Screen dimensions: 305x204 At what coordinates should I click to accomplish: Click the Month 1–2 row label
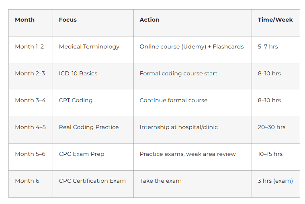pos(29,46)
